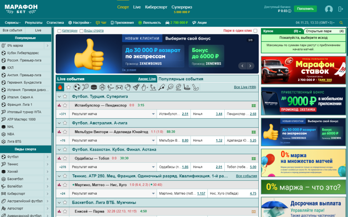Open the Сервисы dropdown menu
348x217 pixels.
pyautogui.click(x=13, y=23)
